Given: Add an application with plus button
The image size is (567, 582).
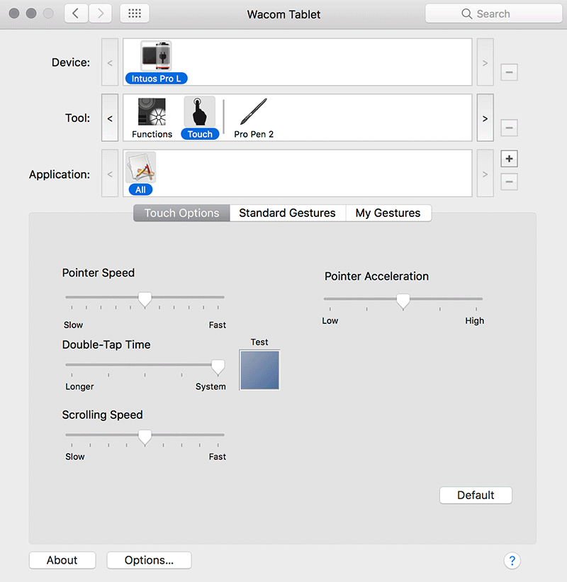Looking at the screenshot, I should click(x=509, y=159).
